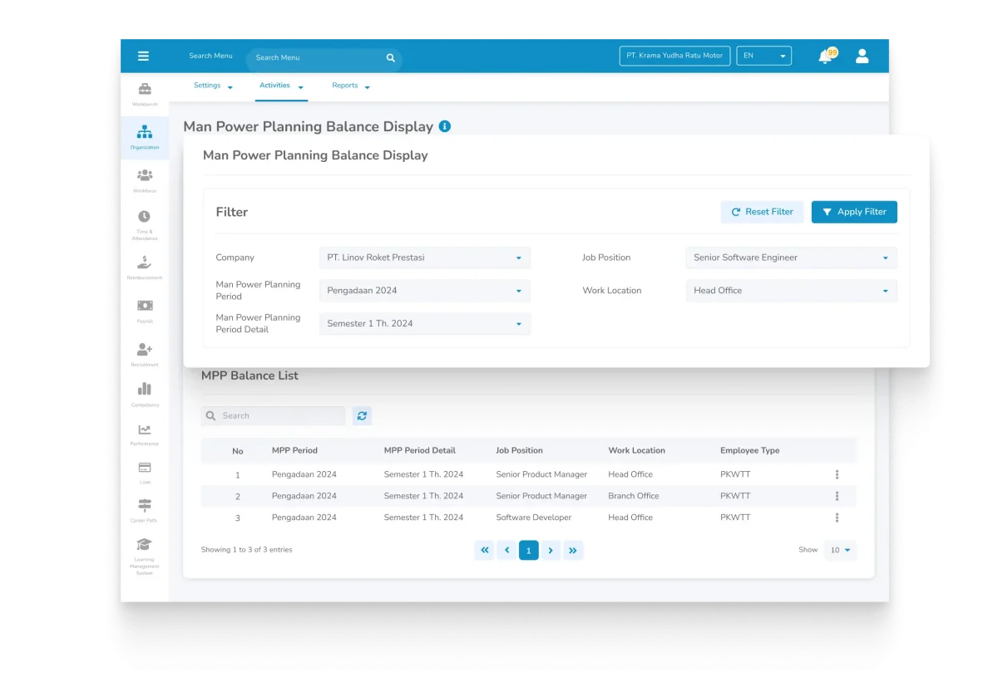The image size is (998, 682).
Task: Open row actions for Software Developer
Action: point(837,518)
